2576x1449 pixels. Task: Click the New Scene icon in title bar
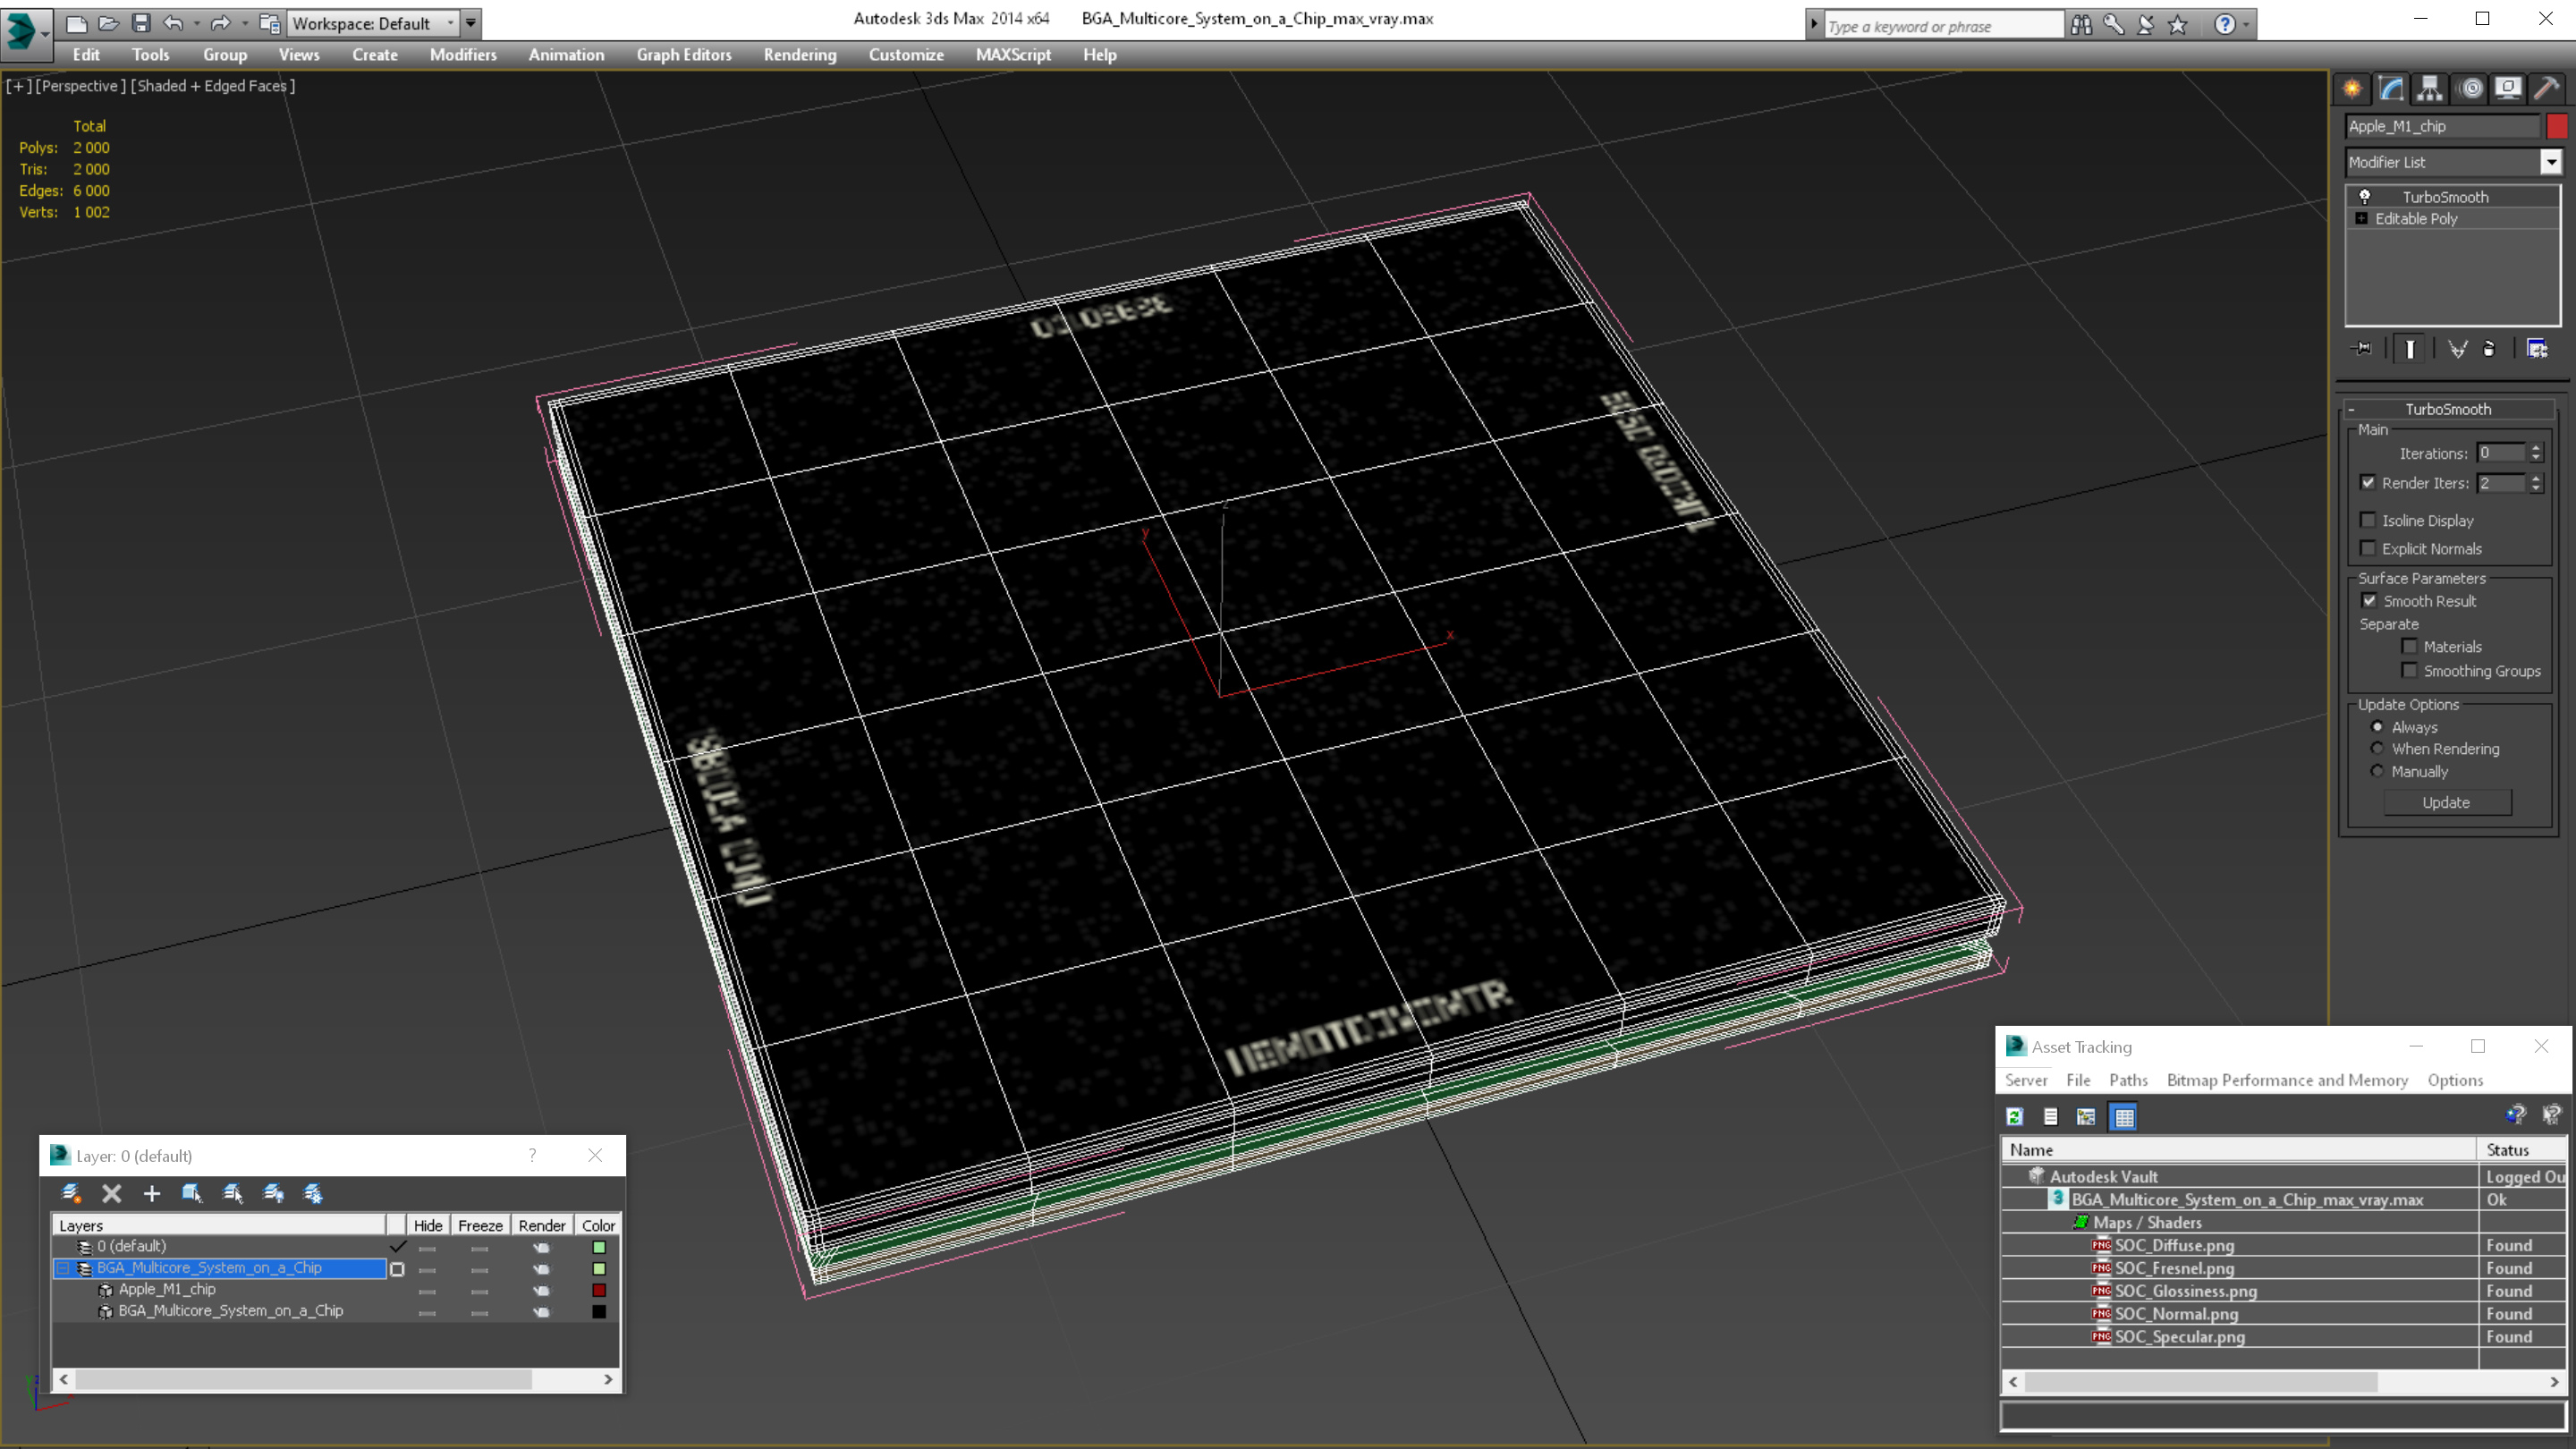pos(76,23)
